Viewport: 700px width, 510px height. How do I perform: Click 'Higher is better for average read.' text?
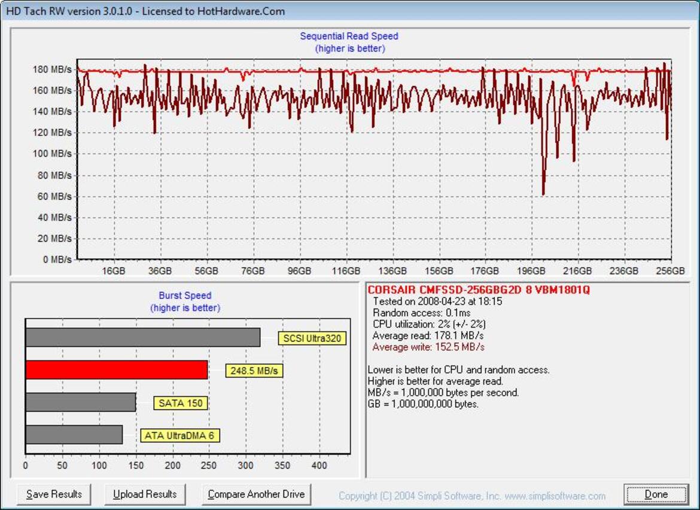tap(436, 381)
